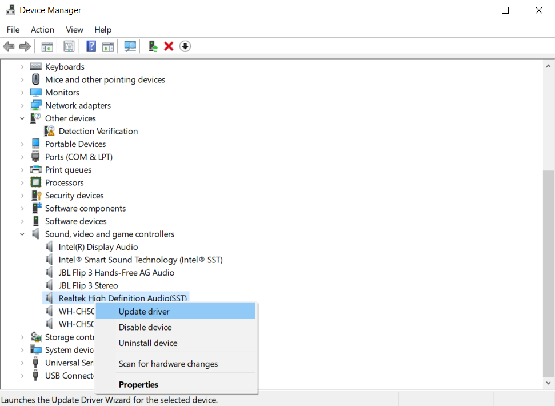Collapse Sound, video and game controllers
The height and width of the screenshot is (406, 555).
coord(22,234)
